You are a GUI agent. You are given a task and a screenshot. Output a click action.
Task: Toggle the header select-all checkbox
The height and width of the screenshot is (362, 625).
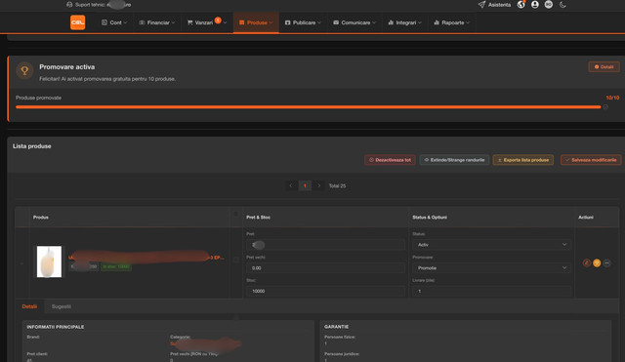(235, 214)
